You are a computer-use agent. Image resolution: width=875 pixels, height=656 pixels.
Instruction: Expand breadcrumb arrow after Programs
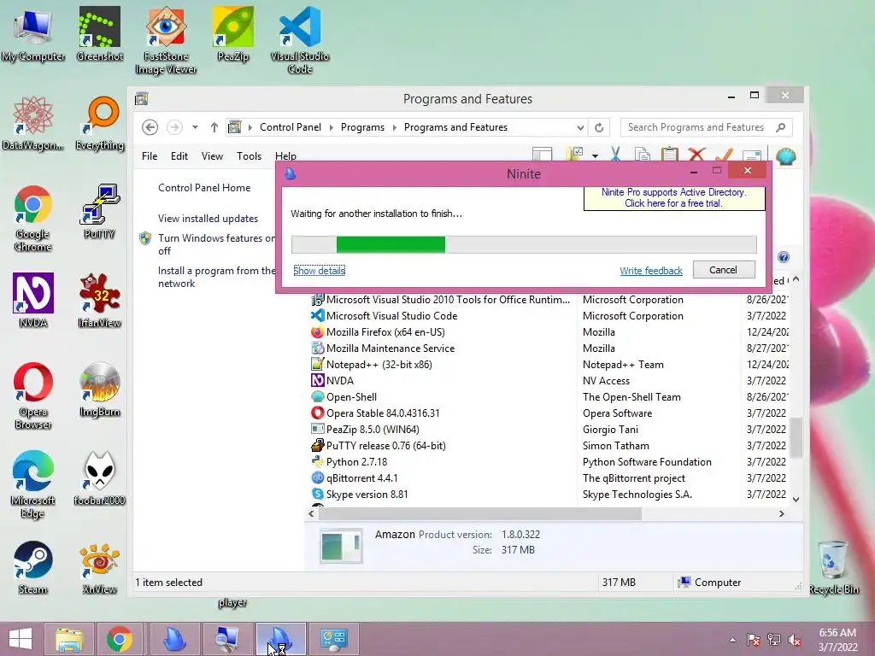pos(394,127)
